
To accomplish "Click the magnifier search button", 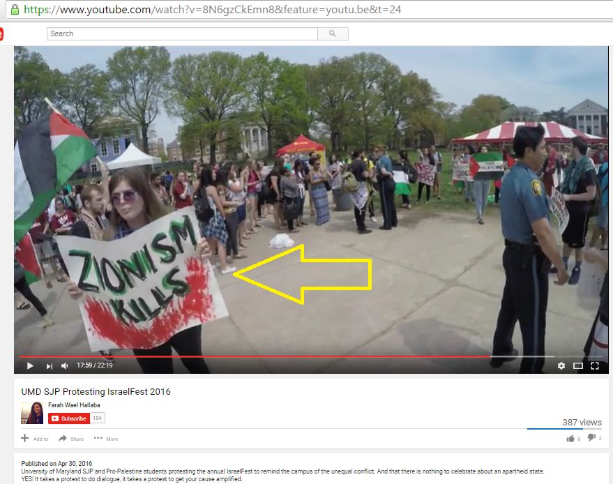I will click(x=333, y=33).
